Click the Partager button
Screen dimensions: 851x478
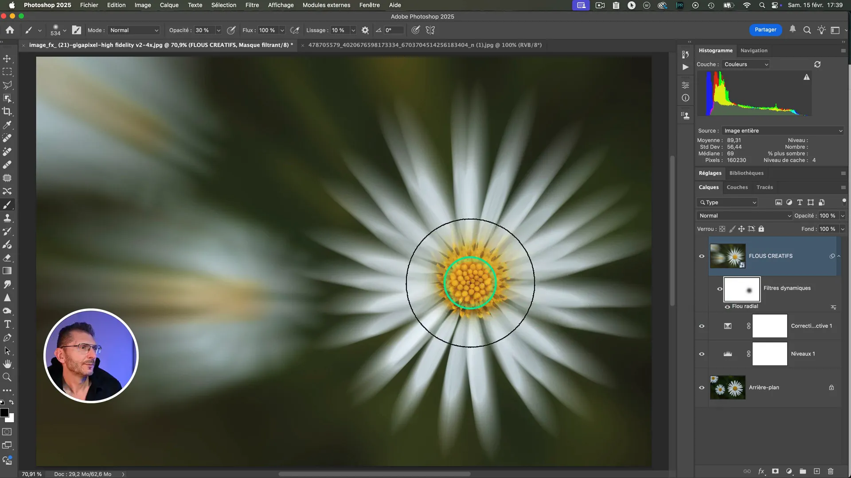click(x=765, y=30)
